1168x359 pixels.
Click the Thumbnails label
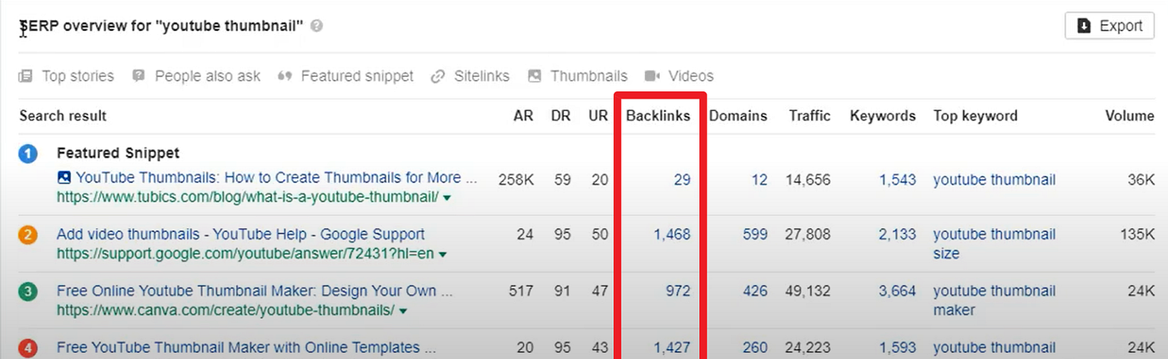pos(589,76)
